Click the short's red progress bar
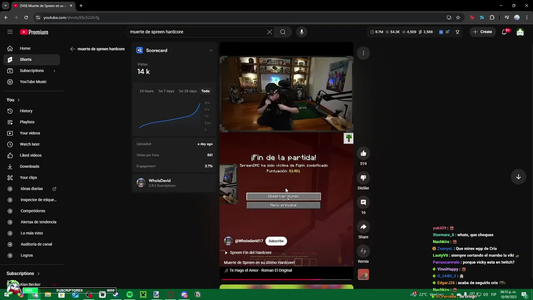 click(x=286, y=279)
